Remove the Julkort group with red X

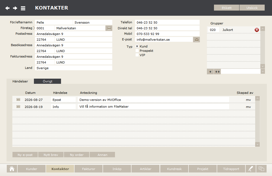(257, 30)
